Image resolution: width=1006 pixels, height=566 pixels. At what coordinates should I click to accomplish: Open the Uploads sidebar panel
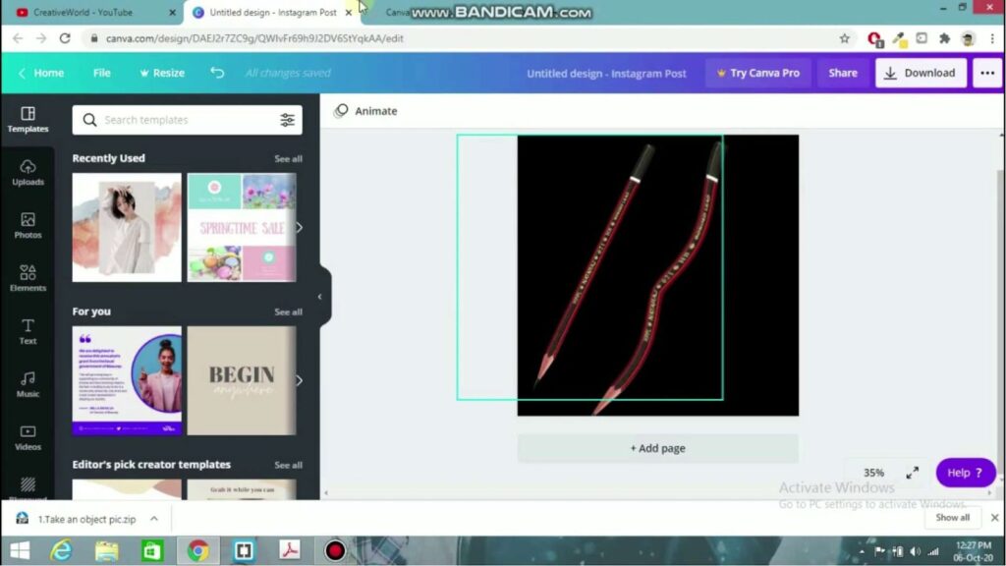tap(28, 173)
